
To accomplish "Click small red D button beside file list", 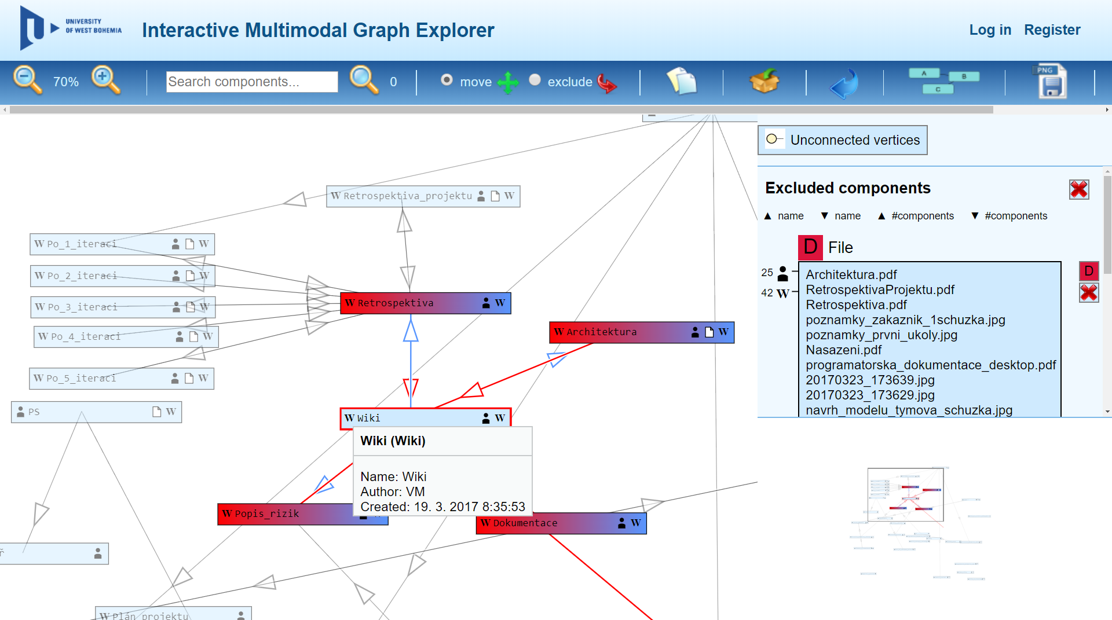I will click(1089, 271).
